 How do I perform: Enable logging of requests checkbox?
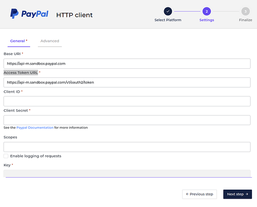click(x=6, y=156)
